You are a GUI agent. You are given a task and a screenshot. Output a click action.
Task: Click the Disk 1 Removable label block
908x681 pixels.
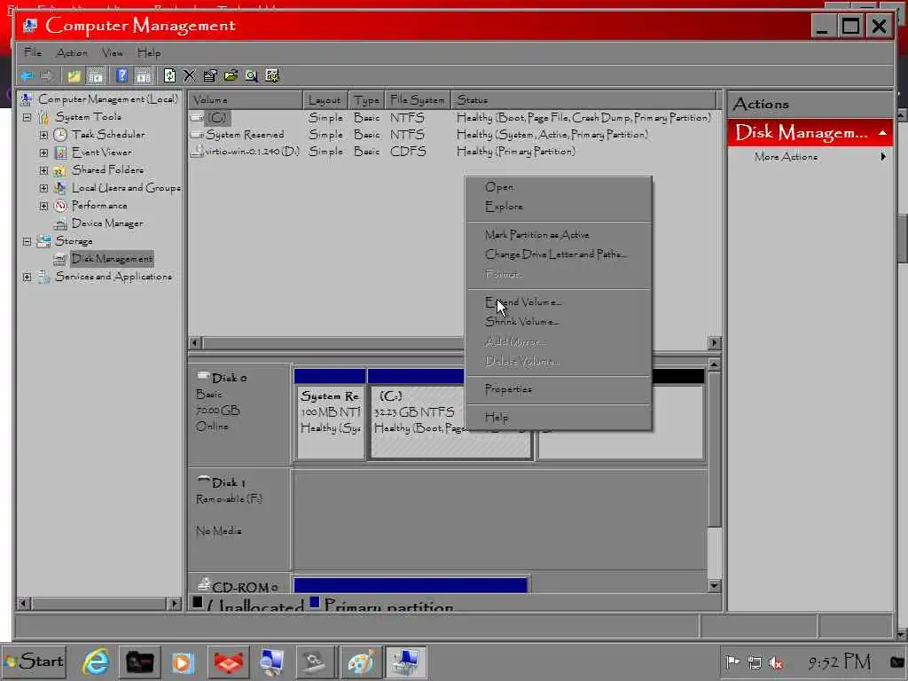(x=239, y=519)
